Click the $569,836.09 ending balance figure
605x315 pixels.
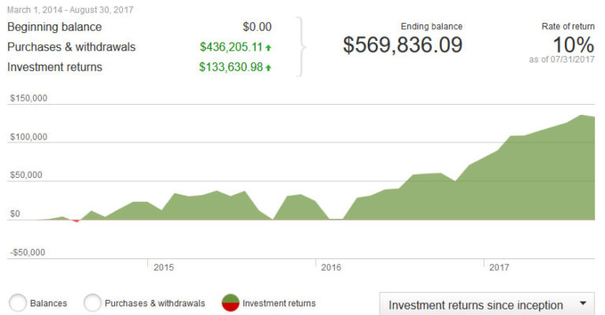[403, 45]
